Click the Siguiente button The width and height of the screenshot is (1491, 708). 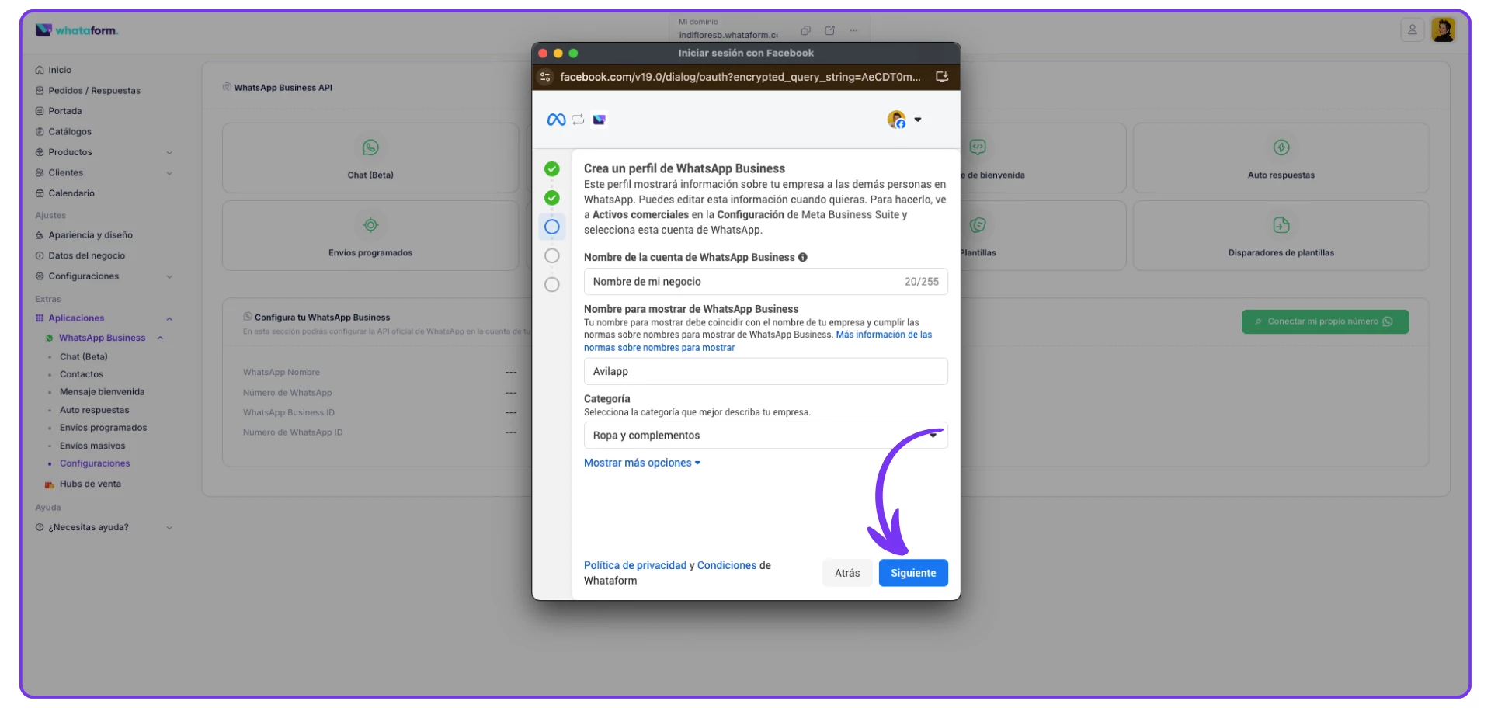click(912, 573)
